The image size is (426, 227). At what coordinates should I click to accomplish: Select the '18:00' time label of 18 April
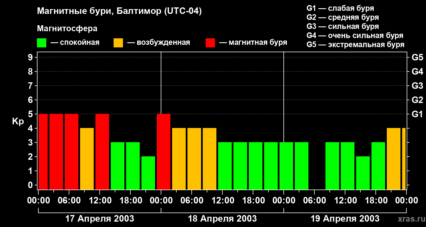click(x=253, y=201)
